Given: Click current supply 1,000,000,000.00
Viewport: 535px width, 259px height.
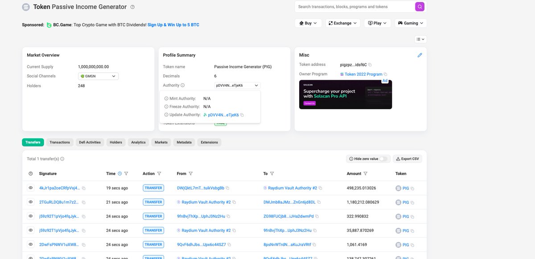Looking at the screenshot, I should (x=94, y=67).
